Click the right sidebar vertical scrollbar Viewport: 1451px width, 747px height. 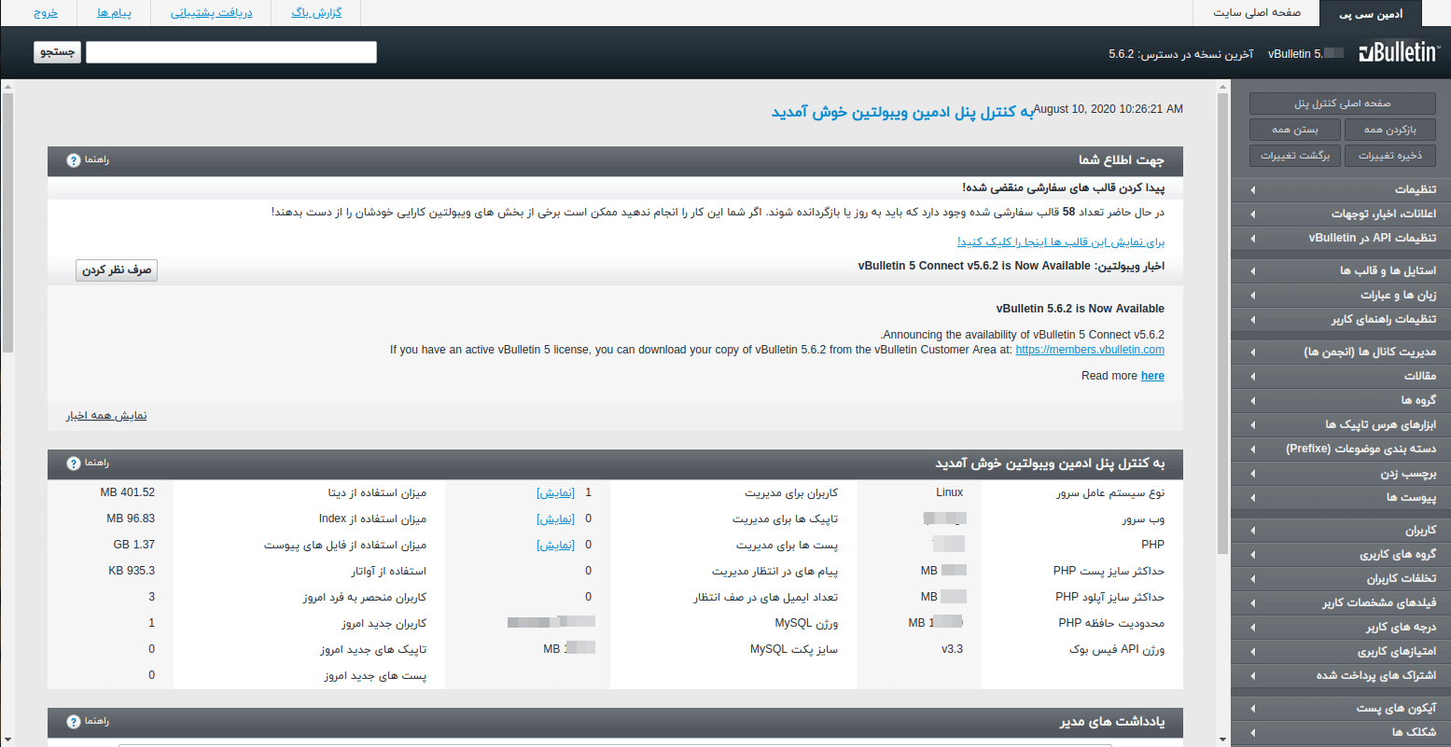[x=1223, y=317]
